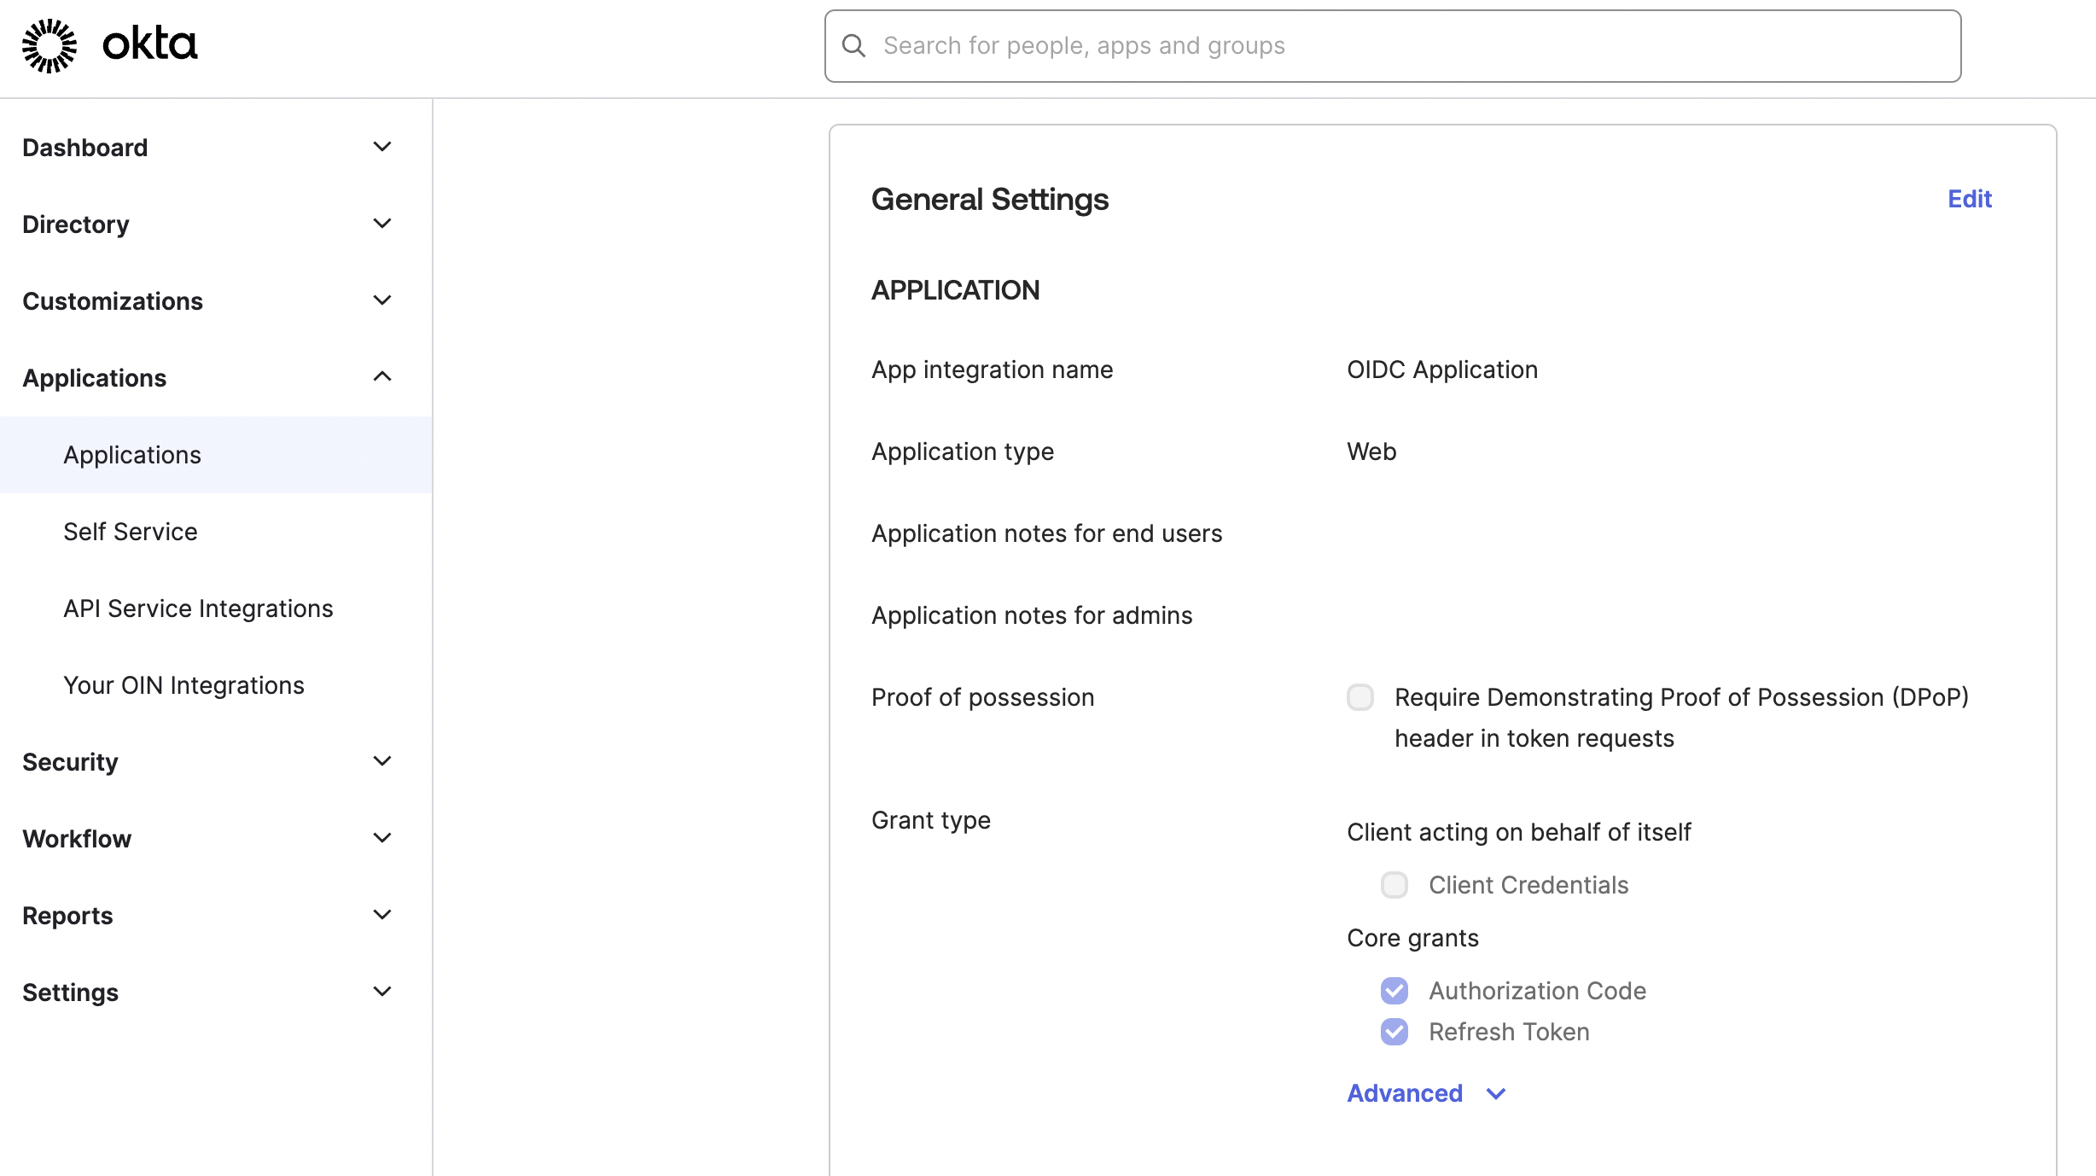Screen dimensions: 2096x1176
Task: Click the App integration name label
Action: point(992,370)
